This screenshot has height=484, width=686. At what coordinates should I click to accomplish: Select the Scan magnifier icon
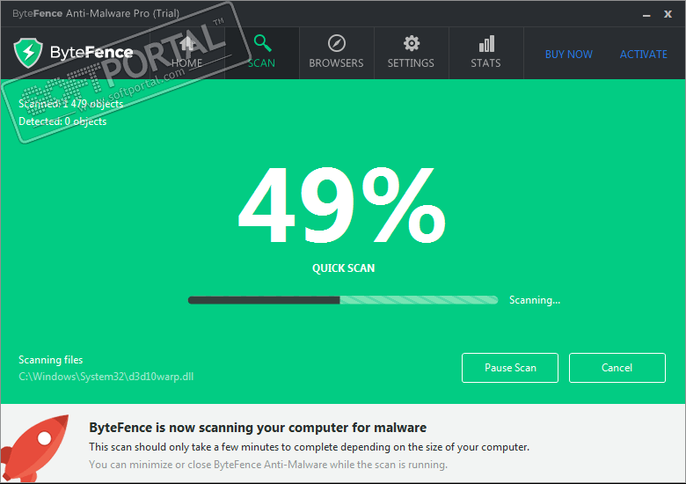pos(262,43)
